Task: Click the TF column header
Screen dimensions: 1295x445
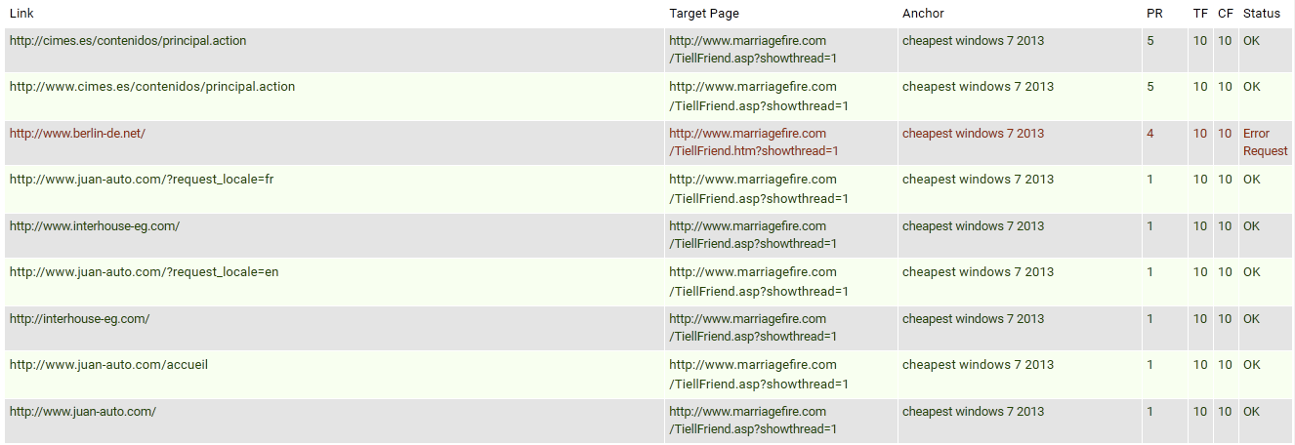Action: tap(1200, 14)
